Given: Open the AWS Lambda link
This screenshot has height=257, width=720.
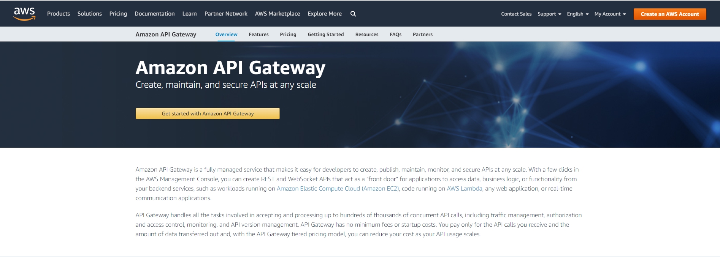Looking at the screenshot, I should (465, 189).
